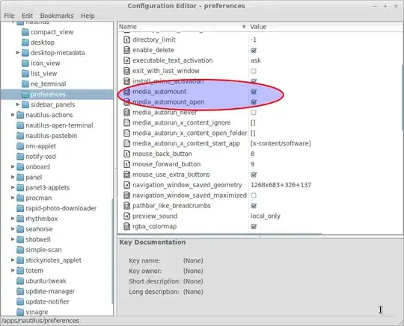Expand the rhythmbox tree node
404x326 pixels.
tap(13, 219)
